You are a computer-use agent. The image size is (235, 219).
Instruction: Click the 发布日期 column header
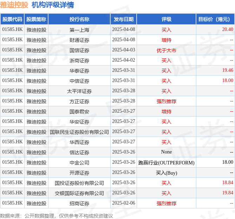click(x=124, y=19)
